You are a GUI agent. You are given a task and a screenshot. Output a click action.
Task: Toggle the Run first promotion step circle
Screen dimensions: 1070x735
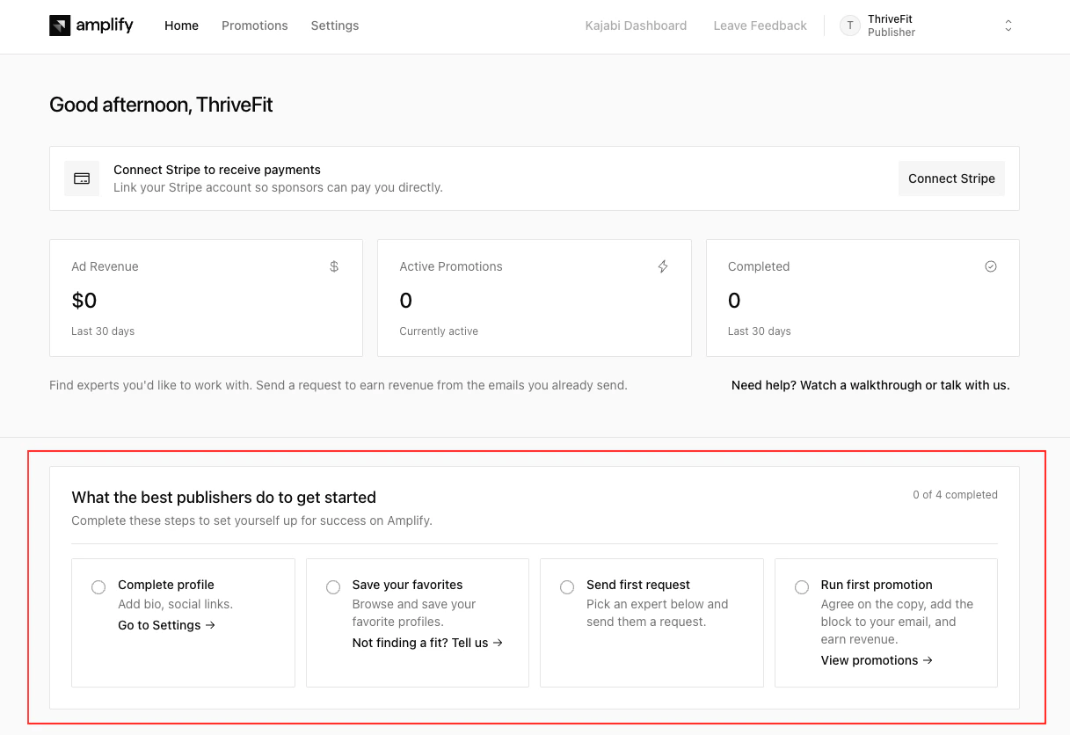point(802,587)
